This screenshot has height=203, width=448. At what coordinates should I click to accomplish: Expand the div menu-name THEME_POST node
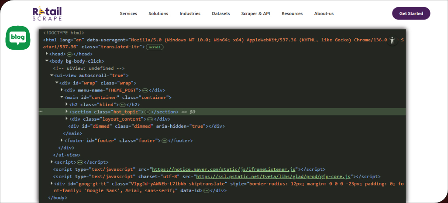coord(62,90)
